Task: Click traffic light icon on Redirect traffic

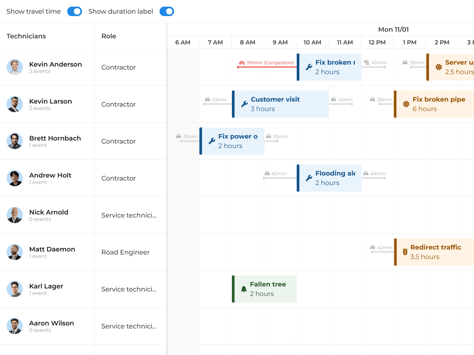Action: (x=405, y=252)
